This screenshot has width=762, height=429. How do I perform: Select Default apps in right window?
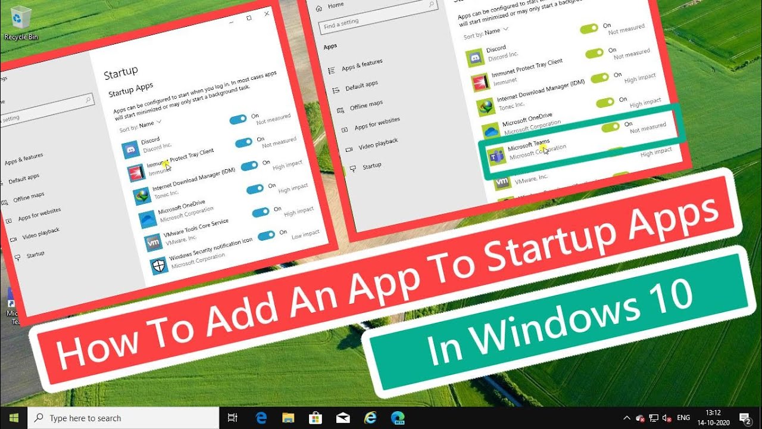click(x=355, y=87)
